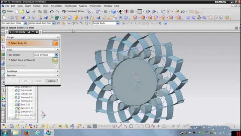Click the black-and-white circle display icon
The width and height of the screenshot is (241, 136).
121,11
